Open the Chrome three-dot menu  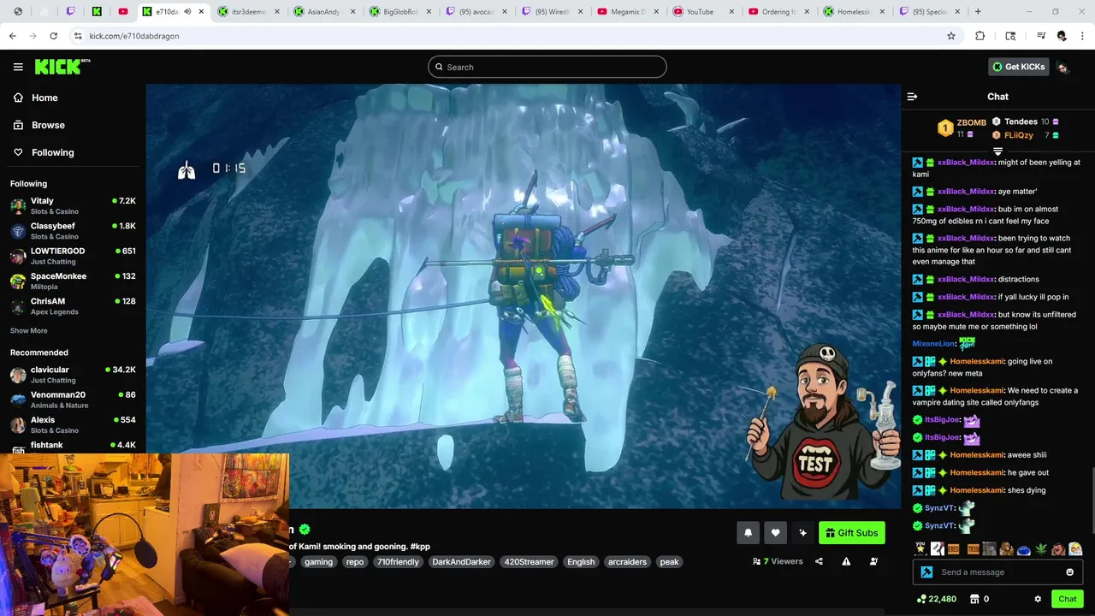pos(1081,36)
